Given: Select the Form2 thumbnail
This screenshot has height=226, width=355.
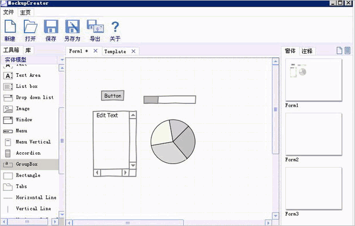Looking at the screenshot, I should coord(314,134).
